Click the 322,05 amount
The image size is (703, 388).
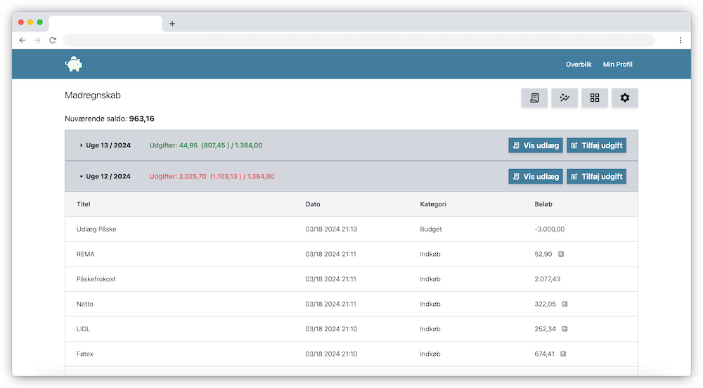545,304
